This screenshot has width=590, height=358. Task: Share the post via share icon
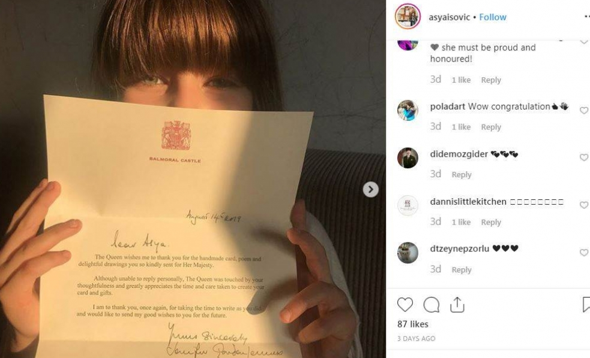457,304
